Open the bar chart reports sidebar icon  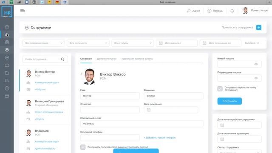[7, 80]
